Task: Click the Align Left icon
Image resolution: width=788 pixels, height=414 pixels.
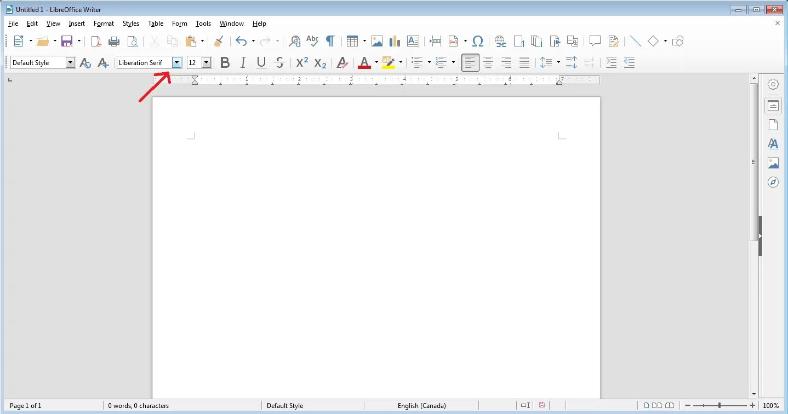Action: [470, 63]
